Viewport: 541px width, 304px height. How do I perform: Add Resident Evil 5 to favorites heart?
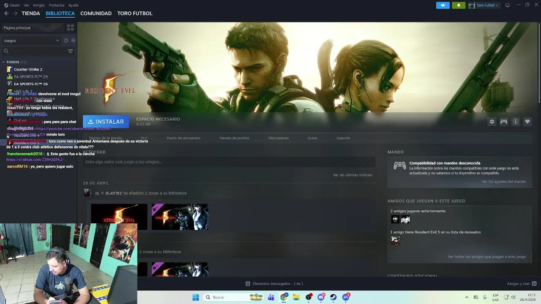[527, 122]
